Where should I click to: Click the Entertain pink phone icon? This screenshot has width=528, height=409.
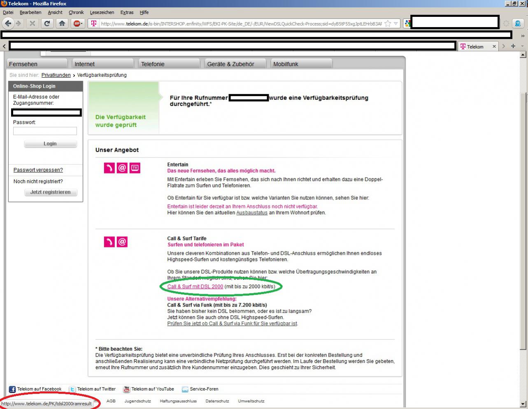pyautogui.click(x=109, y=168)
